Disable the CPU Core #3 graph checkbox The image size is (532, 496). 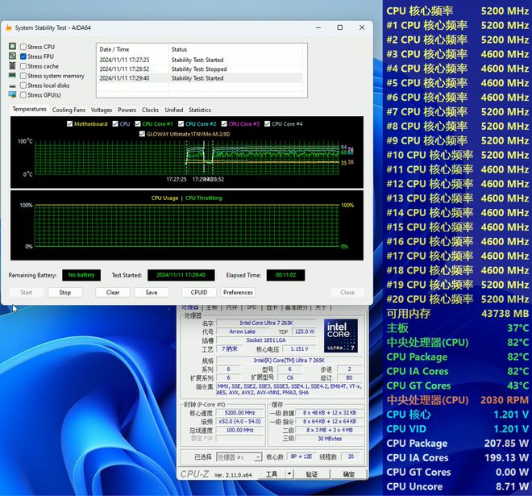click(x=225, y=124)
